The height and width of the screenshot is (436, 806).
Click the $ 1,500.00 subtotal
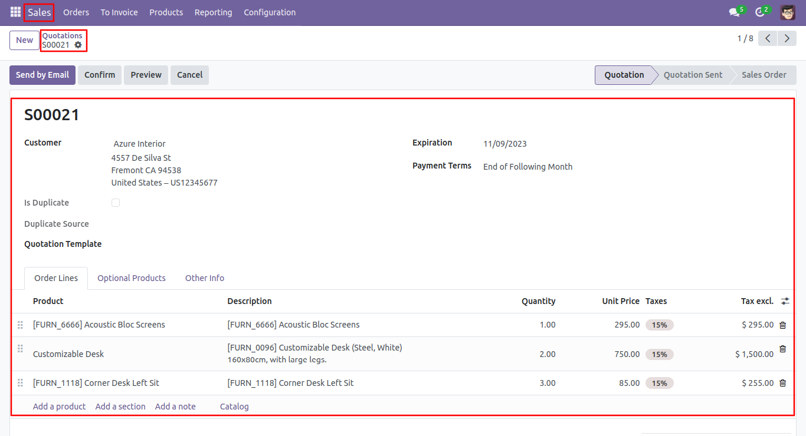754,354
